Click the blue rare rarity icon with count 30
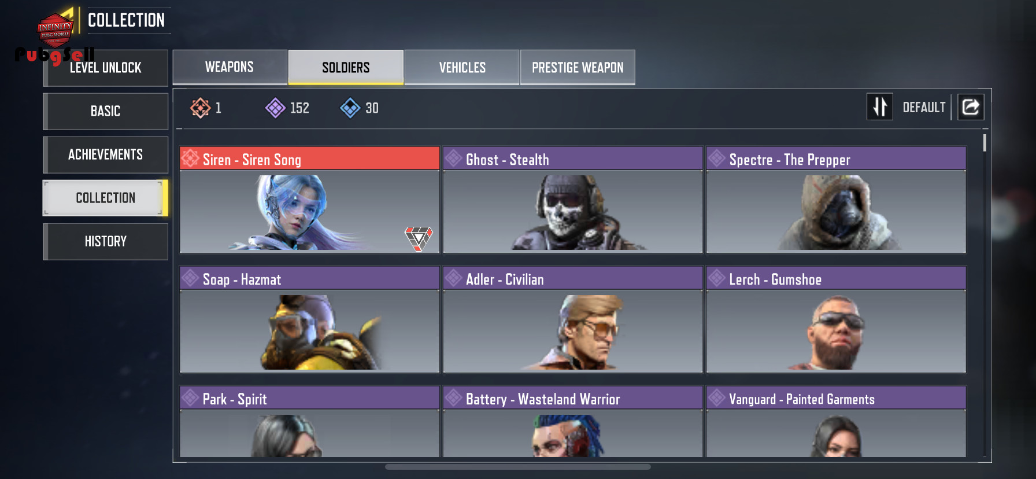Screen dimensions: 1036x479 pos(350,108)
